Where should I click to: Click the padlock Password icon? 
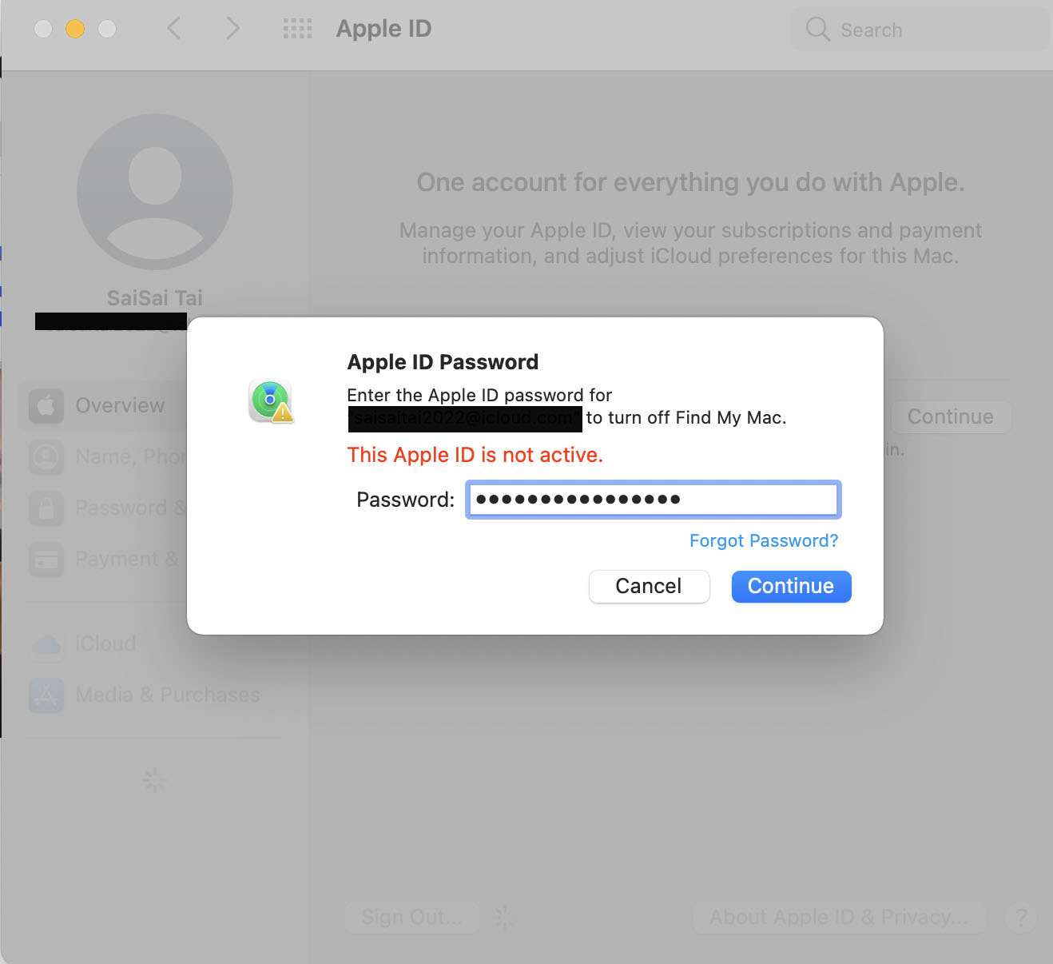coord(46,508)
